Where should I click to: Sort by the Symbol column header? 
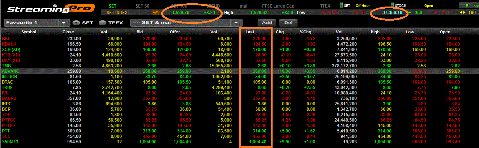[x=29, y=32]
